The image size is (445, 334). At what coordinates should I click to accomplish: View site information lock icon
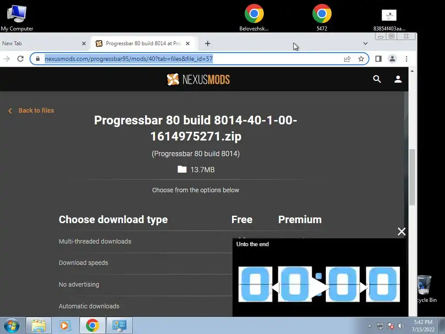(x=38, y=59)
